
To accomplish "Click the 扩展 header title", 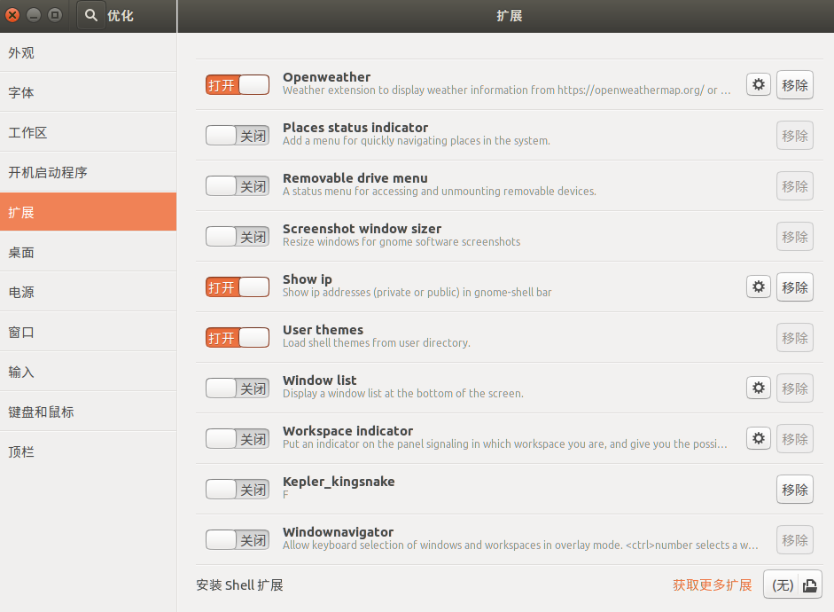I will (x=510, y=16).
